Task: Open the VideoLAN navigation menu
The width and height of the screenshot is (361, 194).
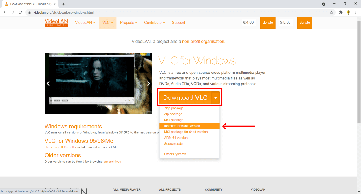Action: point(85,23)
